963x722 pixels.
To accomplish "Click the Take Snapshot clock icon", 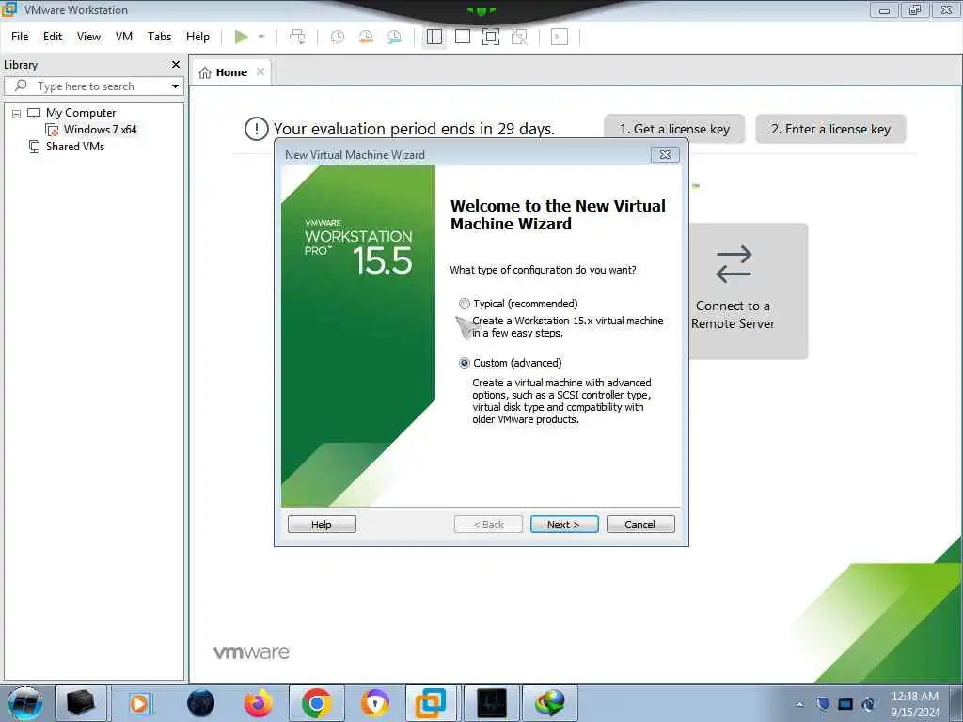I will click(x=338, y=37).
